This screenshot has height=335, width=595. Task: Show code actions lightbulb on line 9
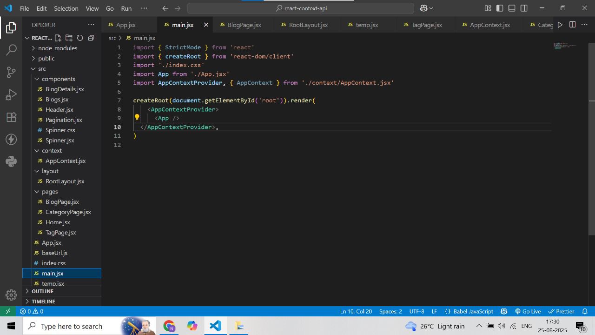pos(137,118)
